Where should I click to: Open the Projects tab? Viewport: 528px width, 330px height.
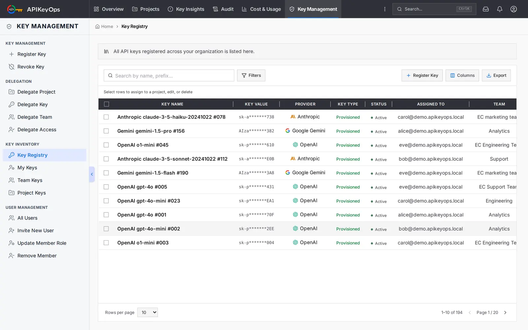(x=146, y=9)
